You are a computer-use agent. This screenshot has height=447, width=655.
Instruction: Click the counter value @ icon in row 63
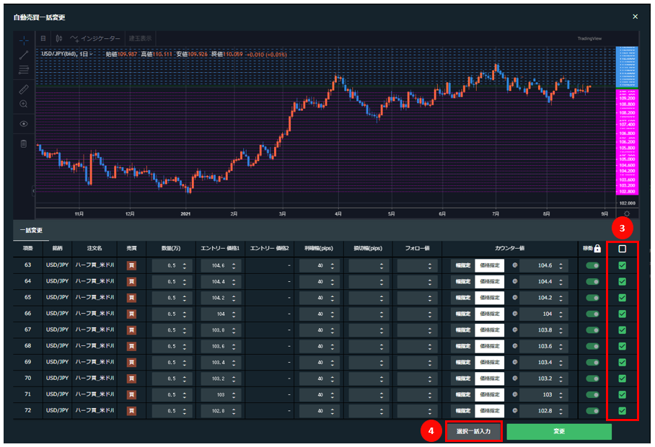click(x=515, y=265)
